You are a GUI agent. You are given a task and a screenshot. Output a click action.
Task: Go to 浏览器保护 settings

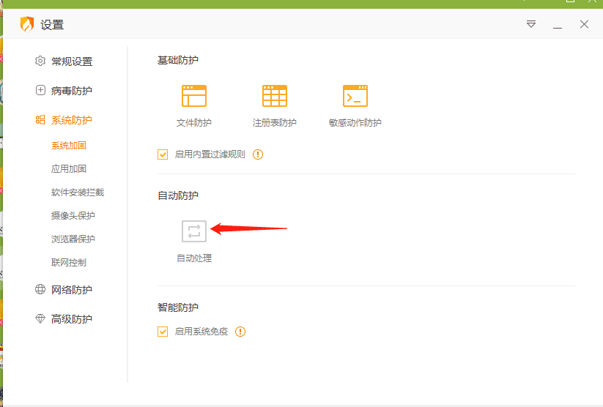coord(73,239)
